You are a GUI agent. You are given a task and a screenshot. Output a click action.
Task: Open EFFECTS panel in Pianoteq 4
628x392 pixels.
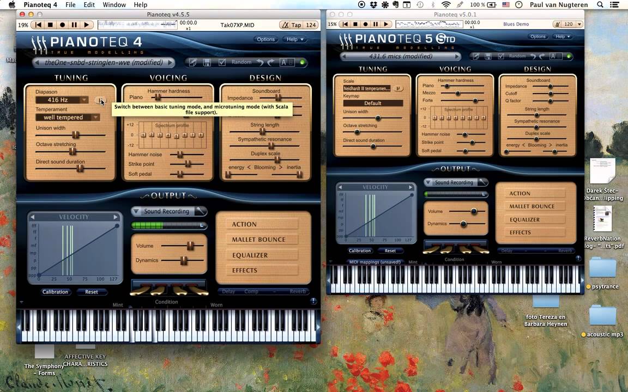(x=262, y=271)
